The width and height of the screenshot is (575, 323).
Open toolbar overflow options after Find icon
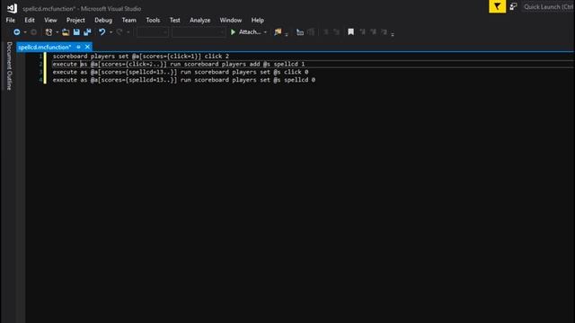(x=287, y=33)
